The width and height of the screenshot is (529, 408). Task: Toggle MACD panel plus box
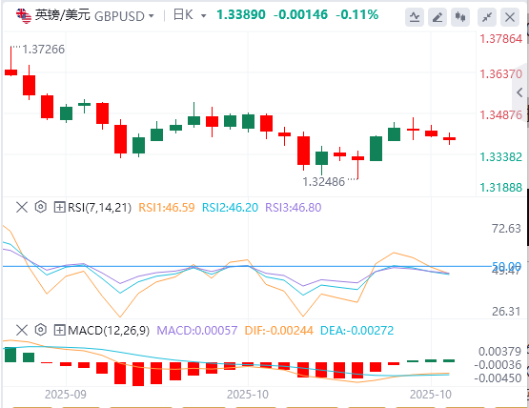click(x=59, y=330)
